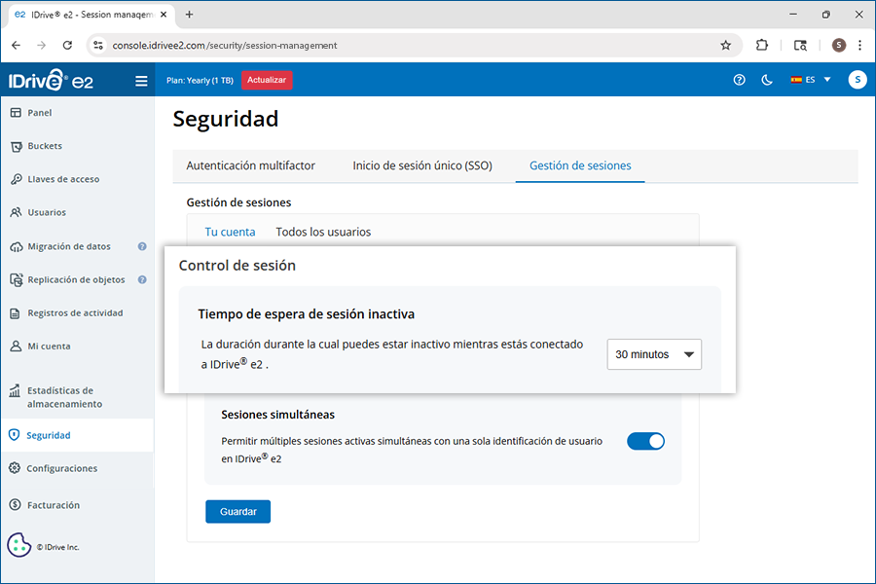Viewport: 876px width, 584px height.
Task: Open the user profile avatar in blue header
Action: point(857,80)
